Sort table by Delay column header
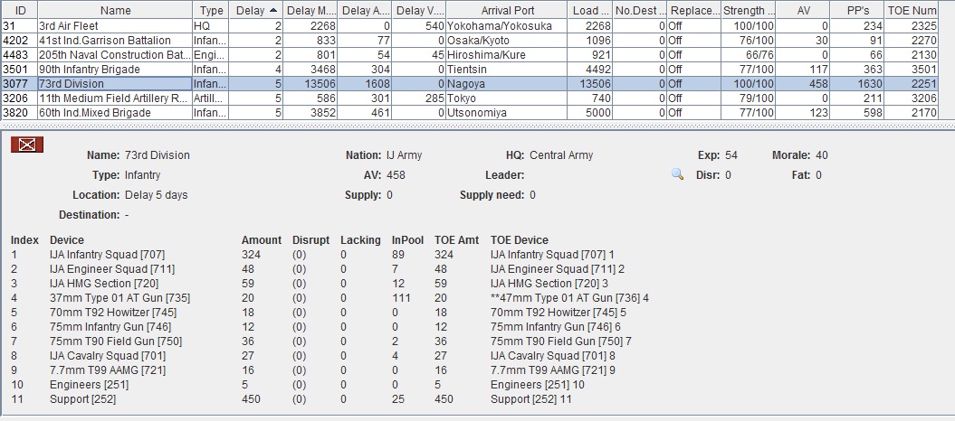This screenshot has height=421, width=955. point(253,10)
